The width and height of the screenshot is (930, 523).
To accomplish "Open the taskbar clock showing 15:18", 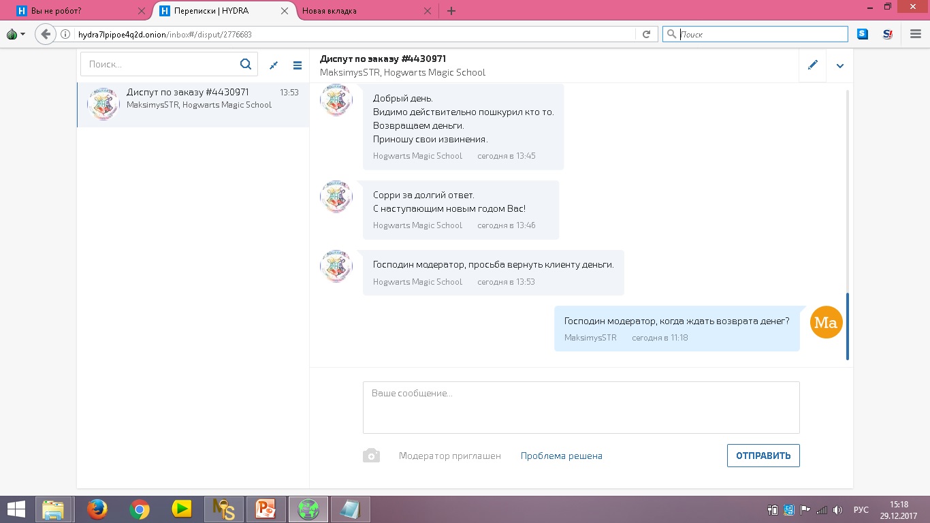I will point(899,509).
